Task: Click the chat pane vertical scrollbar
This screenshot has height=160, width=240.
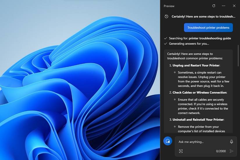Action: (x=238, y=56)
